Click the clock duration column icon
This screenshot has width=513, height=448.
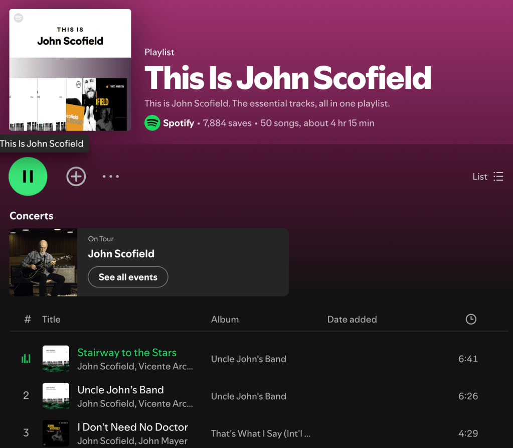click(471, 319)
